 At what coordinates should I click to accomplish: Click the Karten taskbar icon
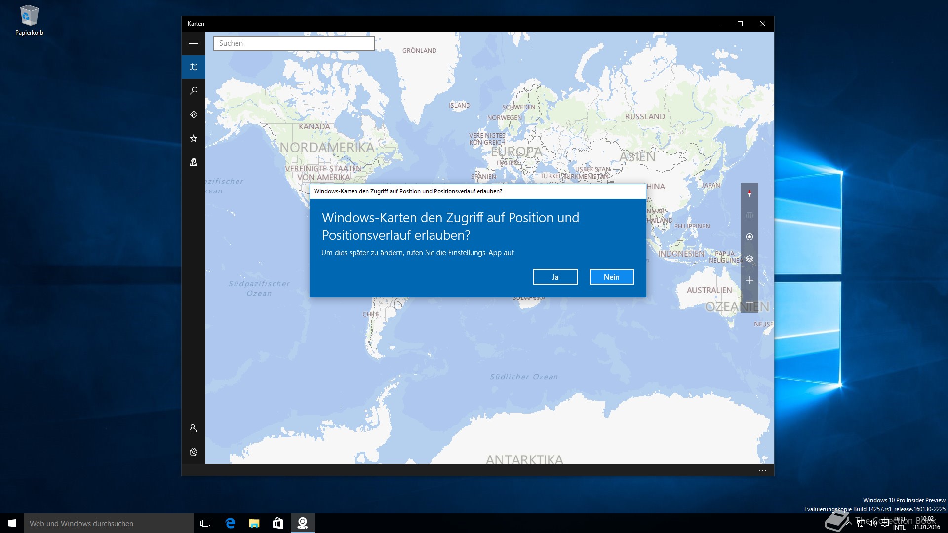[x=303, y=523]
